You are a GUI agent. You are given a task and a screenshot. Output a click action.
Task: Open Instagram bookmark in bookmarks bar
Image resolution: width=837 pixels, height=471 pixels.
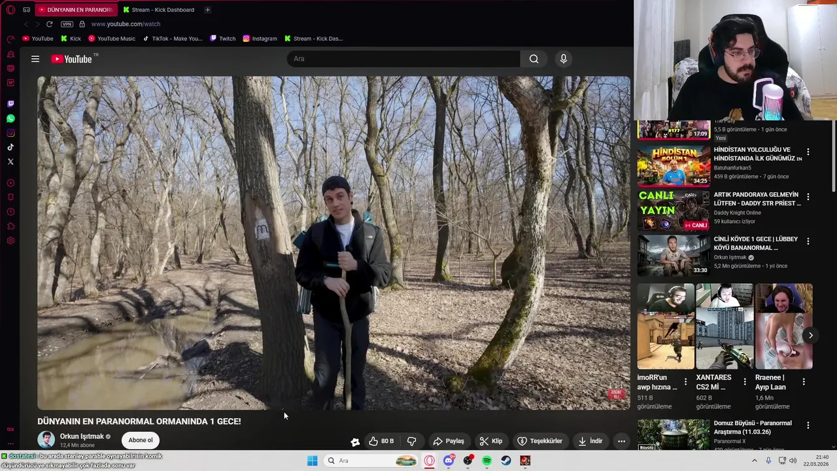(260, 39)
